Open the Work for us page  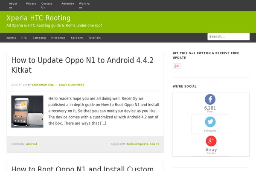click(84, 6)
